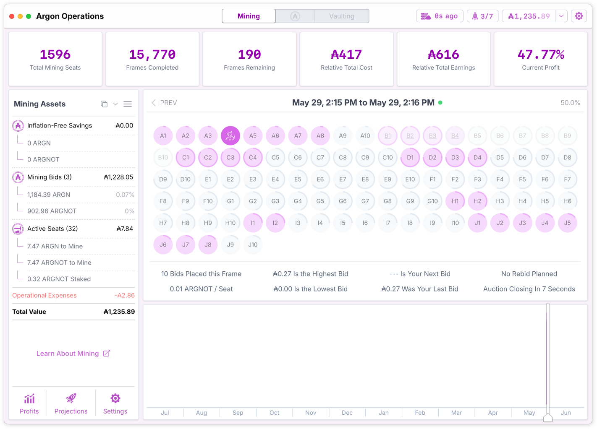
Task: Switch to the Vaulting tab
Action: pos(342,16)
